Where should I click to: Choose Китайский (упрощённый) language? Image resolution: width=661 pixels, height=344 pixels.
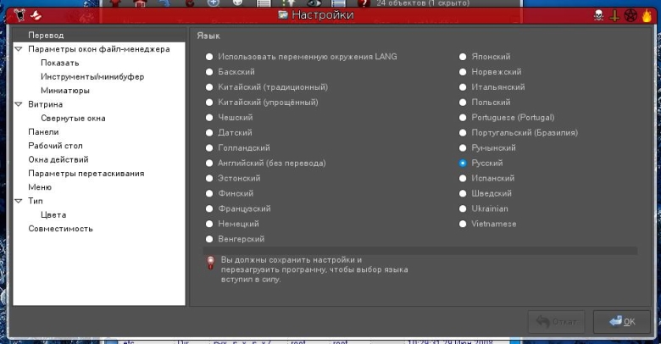[x=209, y=102]
